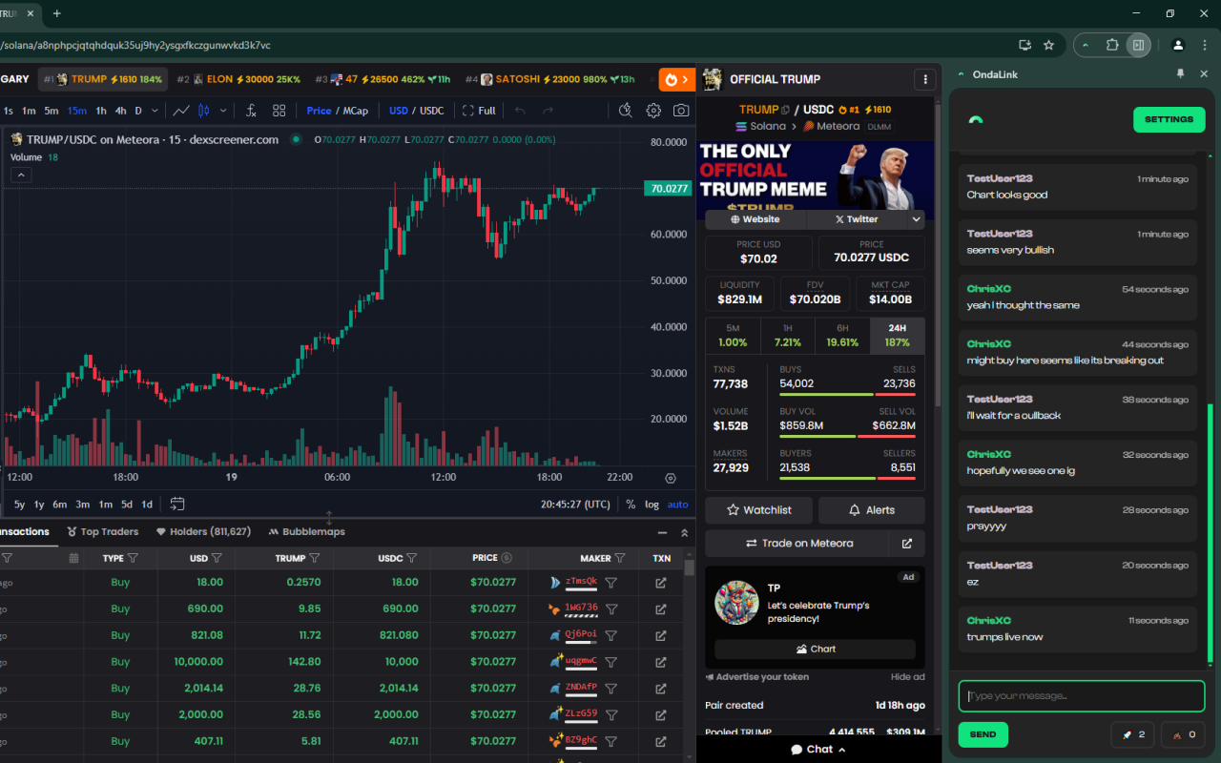Viewport: 1221px width, 763px height.
Task: Open the calendar date filter in transactions
Action: [73, 558]
